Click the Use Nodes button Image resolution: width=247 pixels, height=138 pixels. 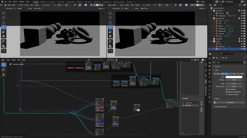click(x=230, y=103)
